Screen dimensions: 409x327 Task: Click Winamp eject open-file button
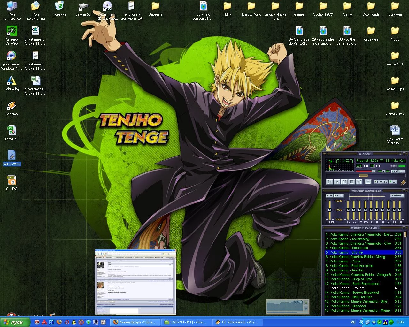click(368, 182)
